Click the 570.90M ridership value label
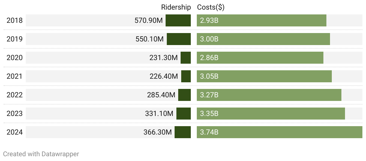366x161 pixels. [x=149, y=20]
